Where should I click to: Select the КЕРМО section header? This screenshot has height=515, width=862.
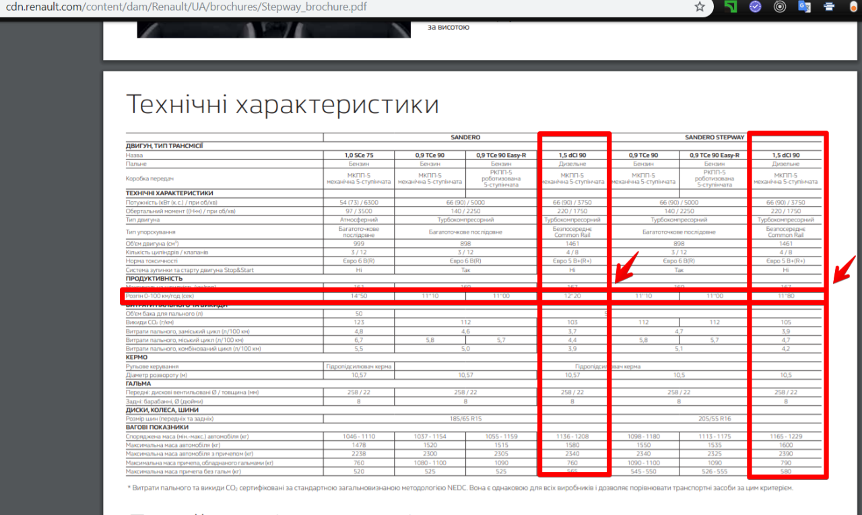click(x=137, y=357)
